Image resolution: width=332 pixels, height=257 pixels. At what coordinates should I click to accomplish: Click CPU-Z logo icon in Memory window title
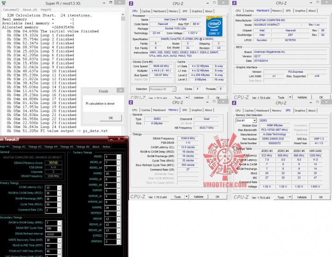pyautogui.click(x=131, y=102)
